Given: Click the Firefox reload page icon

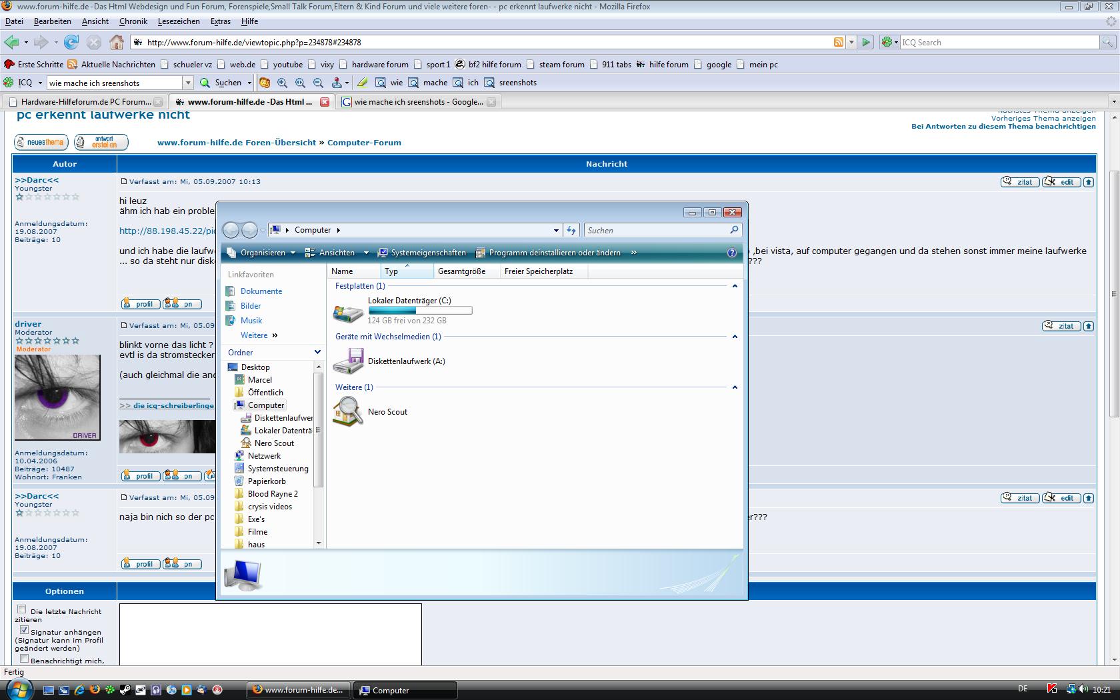Looking at the screenshot, I should (71, 42).
